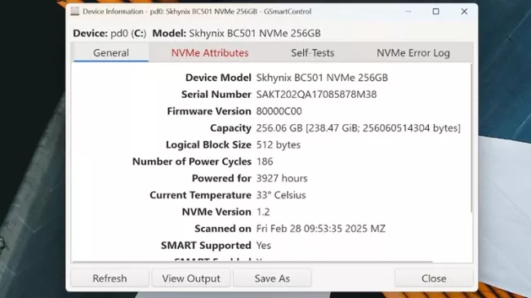Open the NVMe Attributes tab
The height and width of the screenshot is (298, 531).
[210, 53]
